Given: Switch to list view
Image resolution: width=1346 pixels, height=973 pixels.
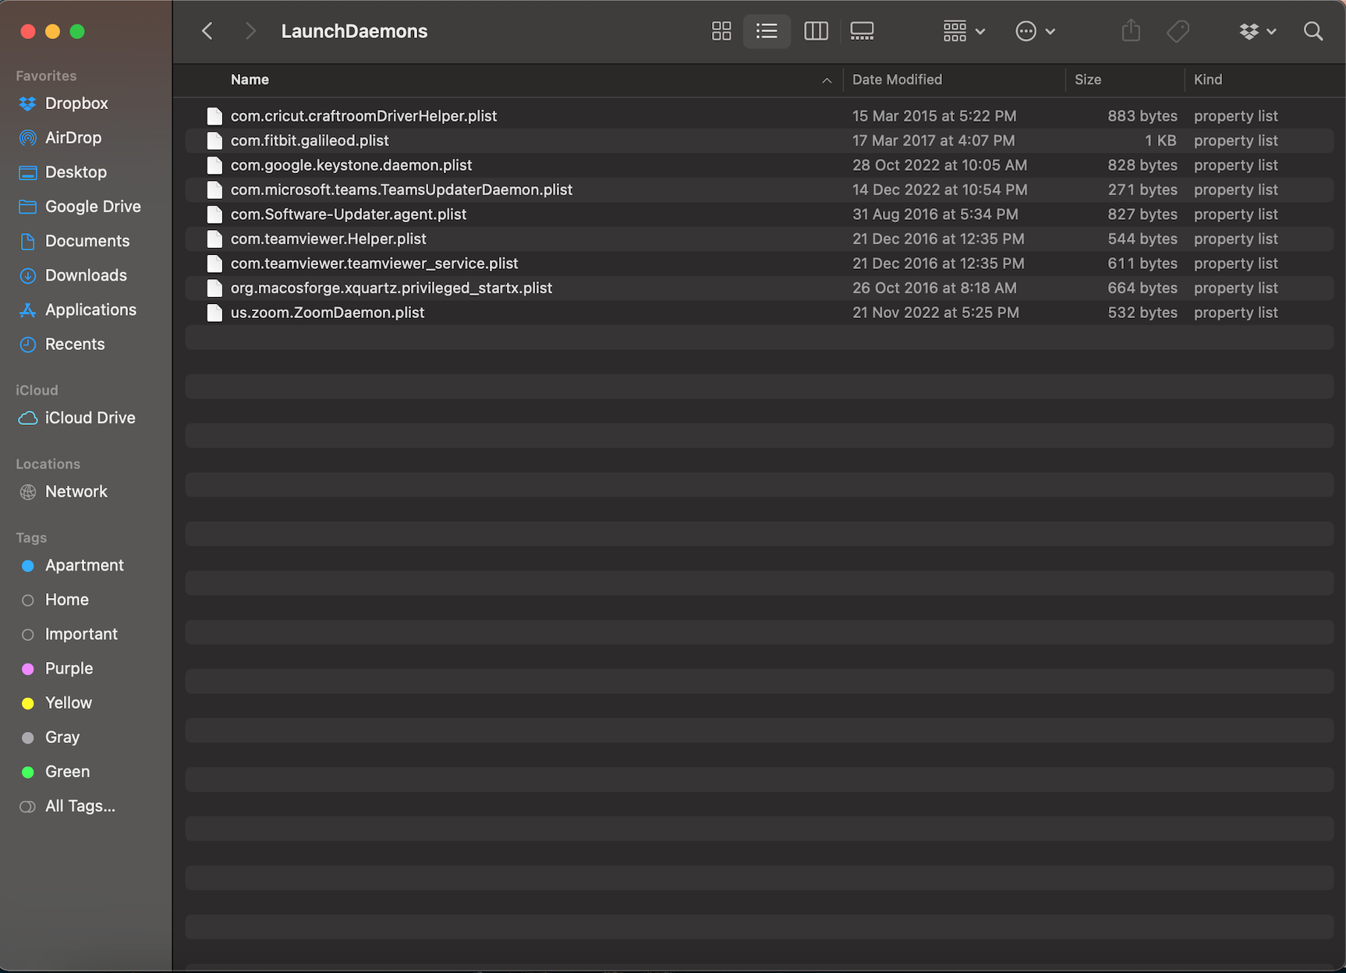Looking at the screenshot, I should click(x=767, y=31).
